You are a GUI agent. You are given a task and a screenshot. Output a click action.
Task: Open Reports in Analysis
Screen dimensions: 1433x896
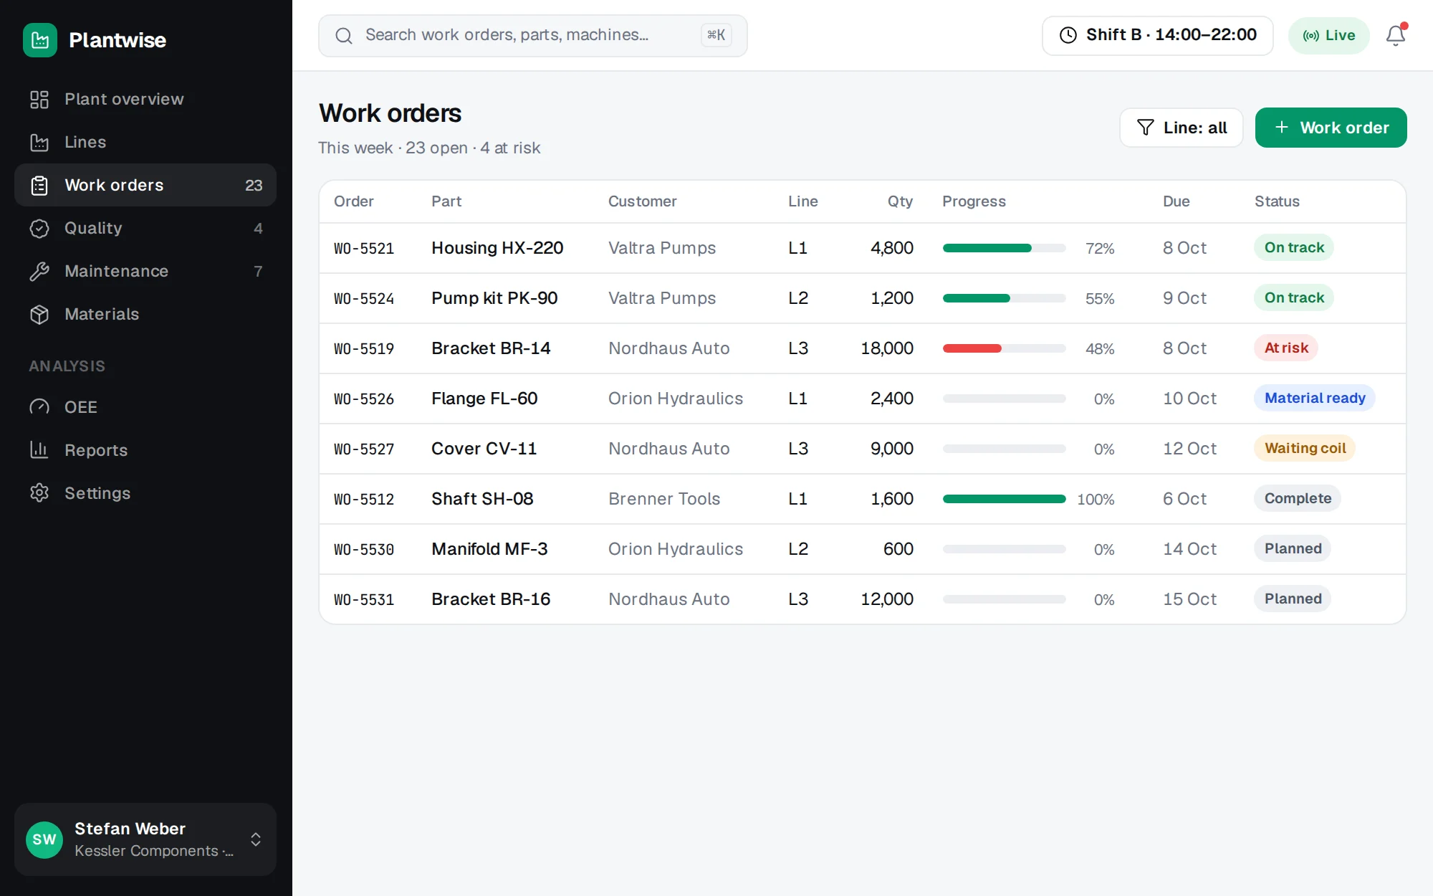145,450
